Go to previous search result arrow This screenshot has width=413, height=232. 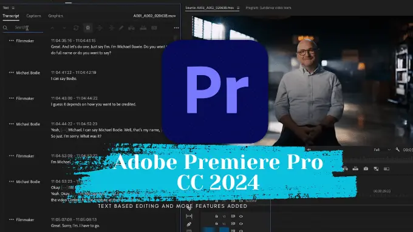(52, 28)
